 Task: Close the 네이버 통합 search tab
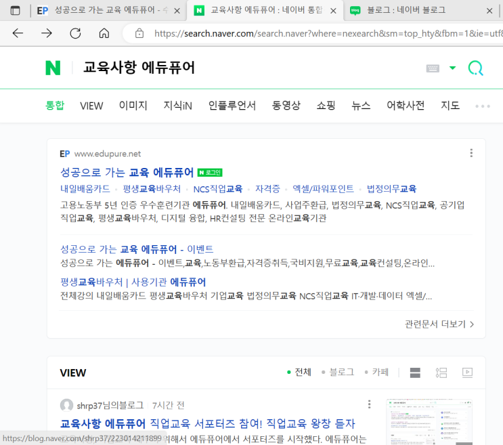(333, 11)
